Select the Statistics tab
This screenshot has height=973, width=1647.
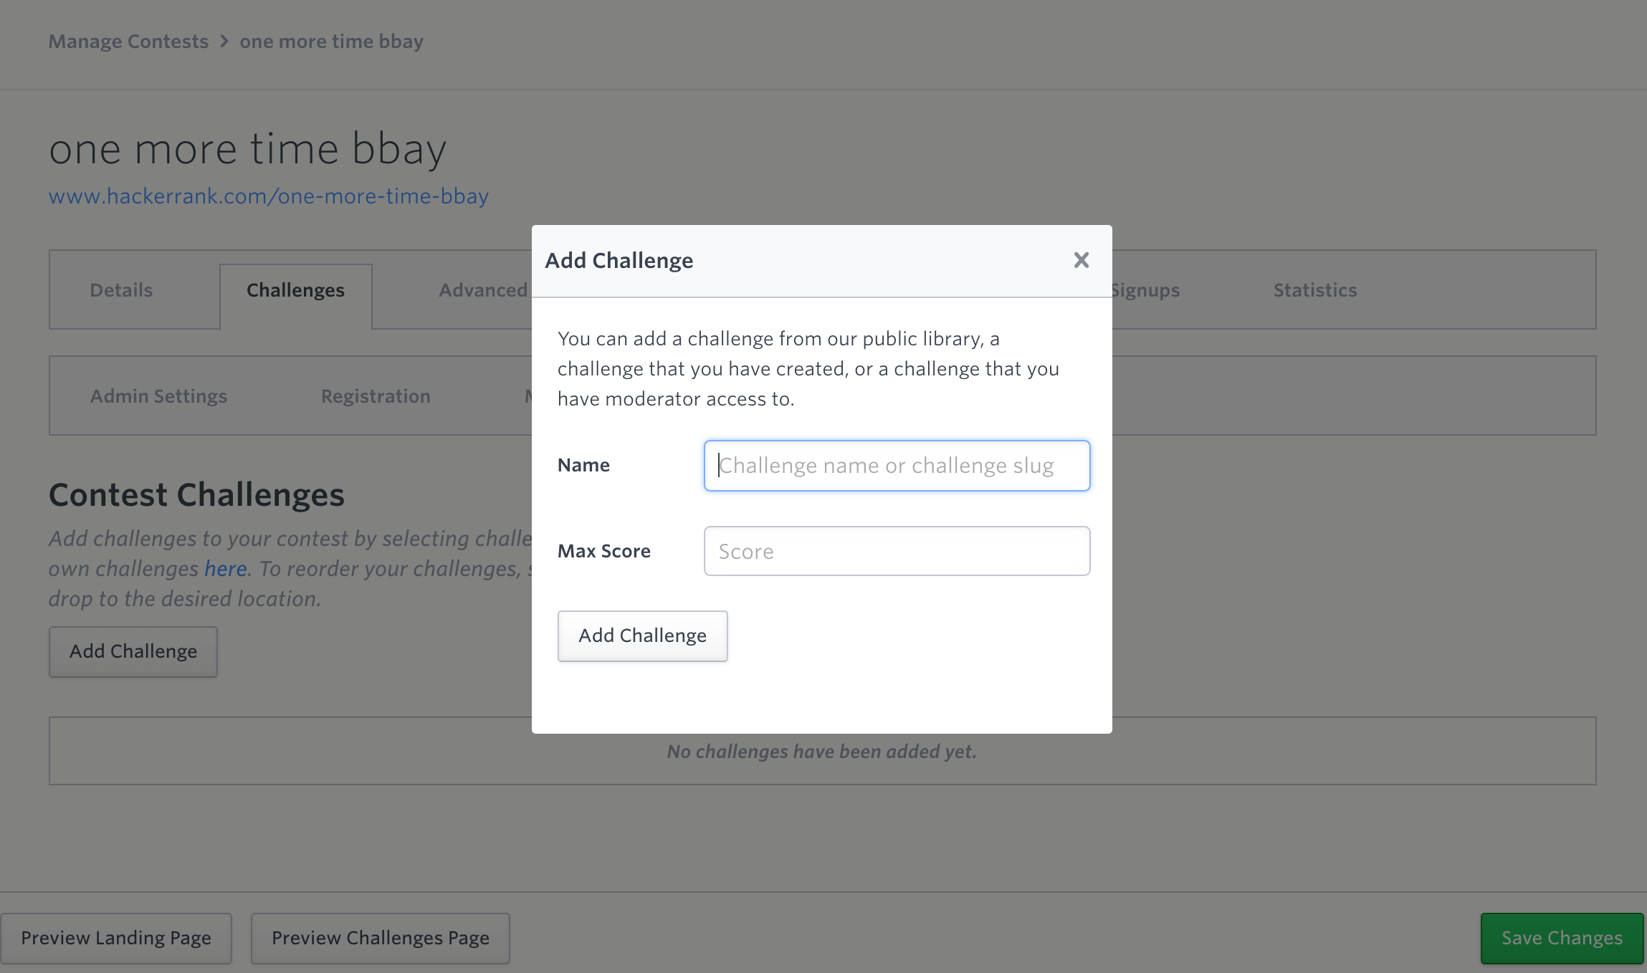coord(1314,289)
